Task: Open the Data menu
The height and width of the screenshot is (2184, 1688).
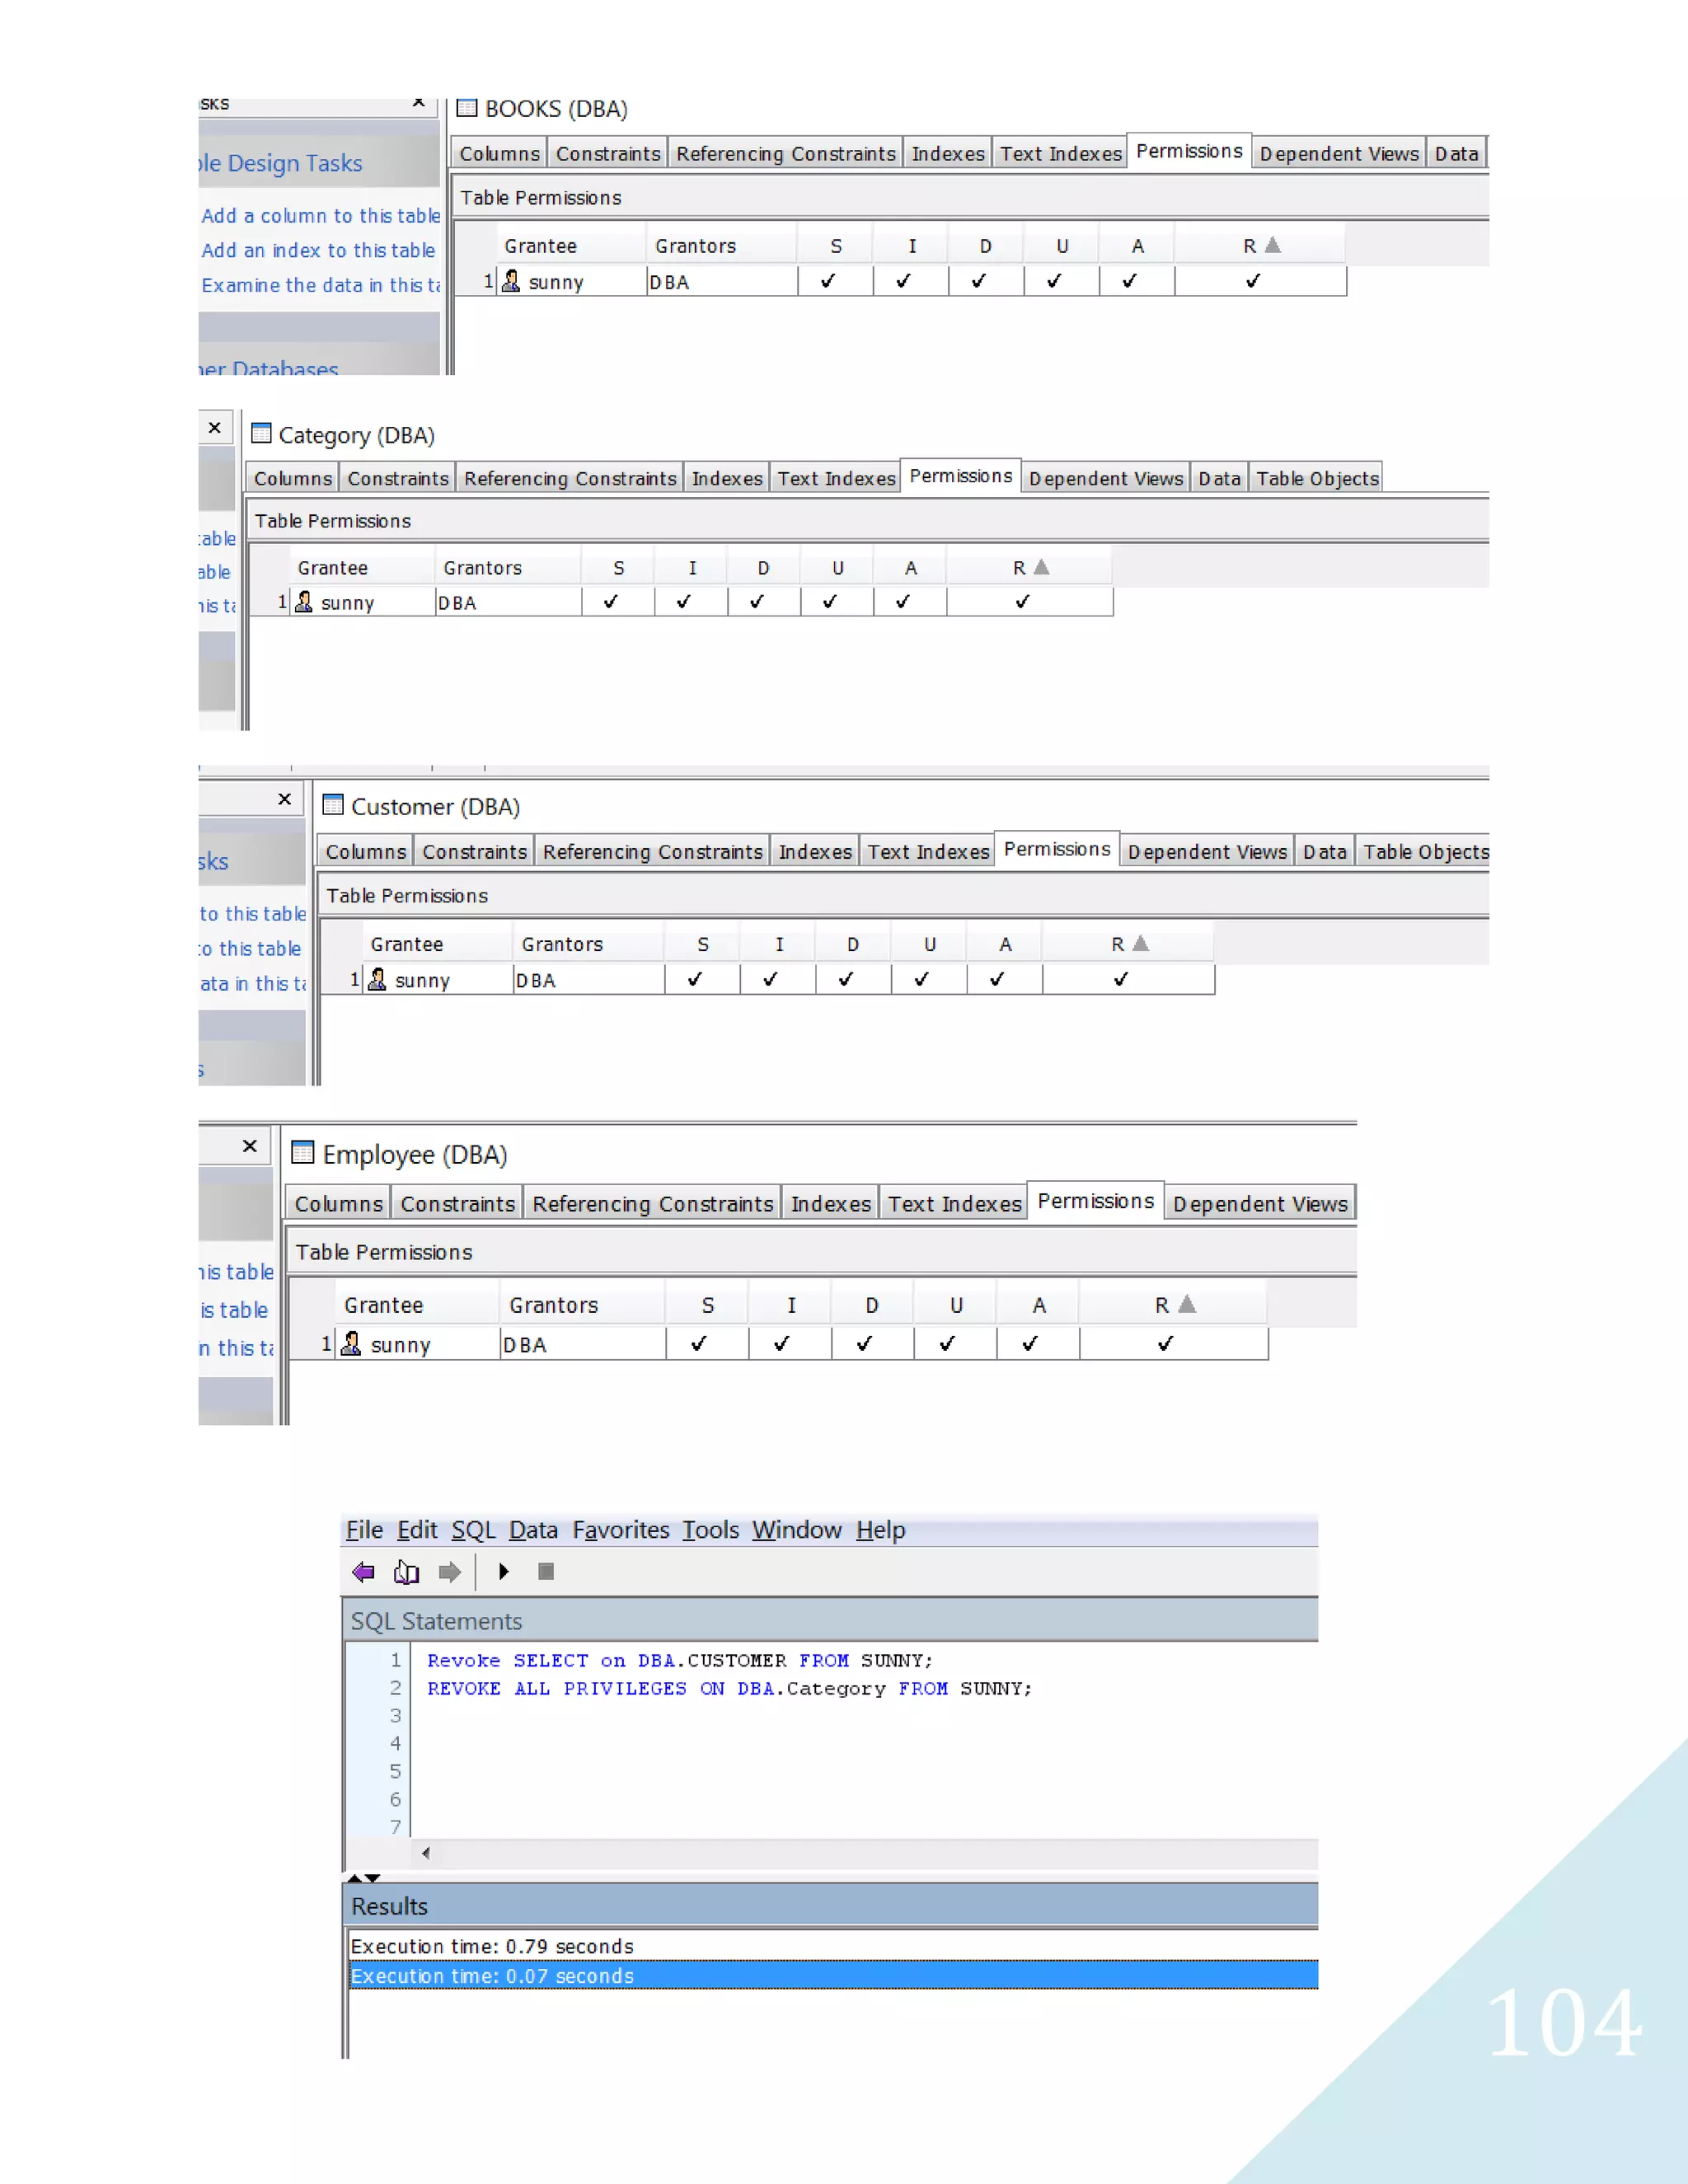Action: click(533, 1530)
